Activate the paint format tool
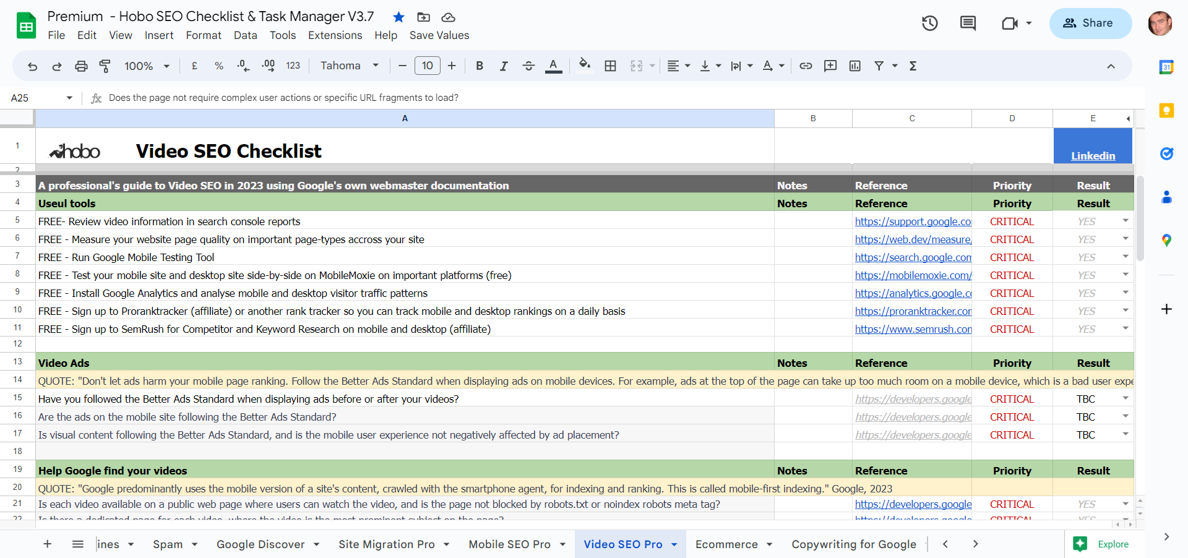The width and height of the screenshot is (1188, 558). pyautogui.click(x=105, y=66)
